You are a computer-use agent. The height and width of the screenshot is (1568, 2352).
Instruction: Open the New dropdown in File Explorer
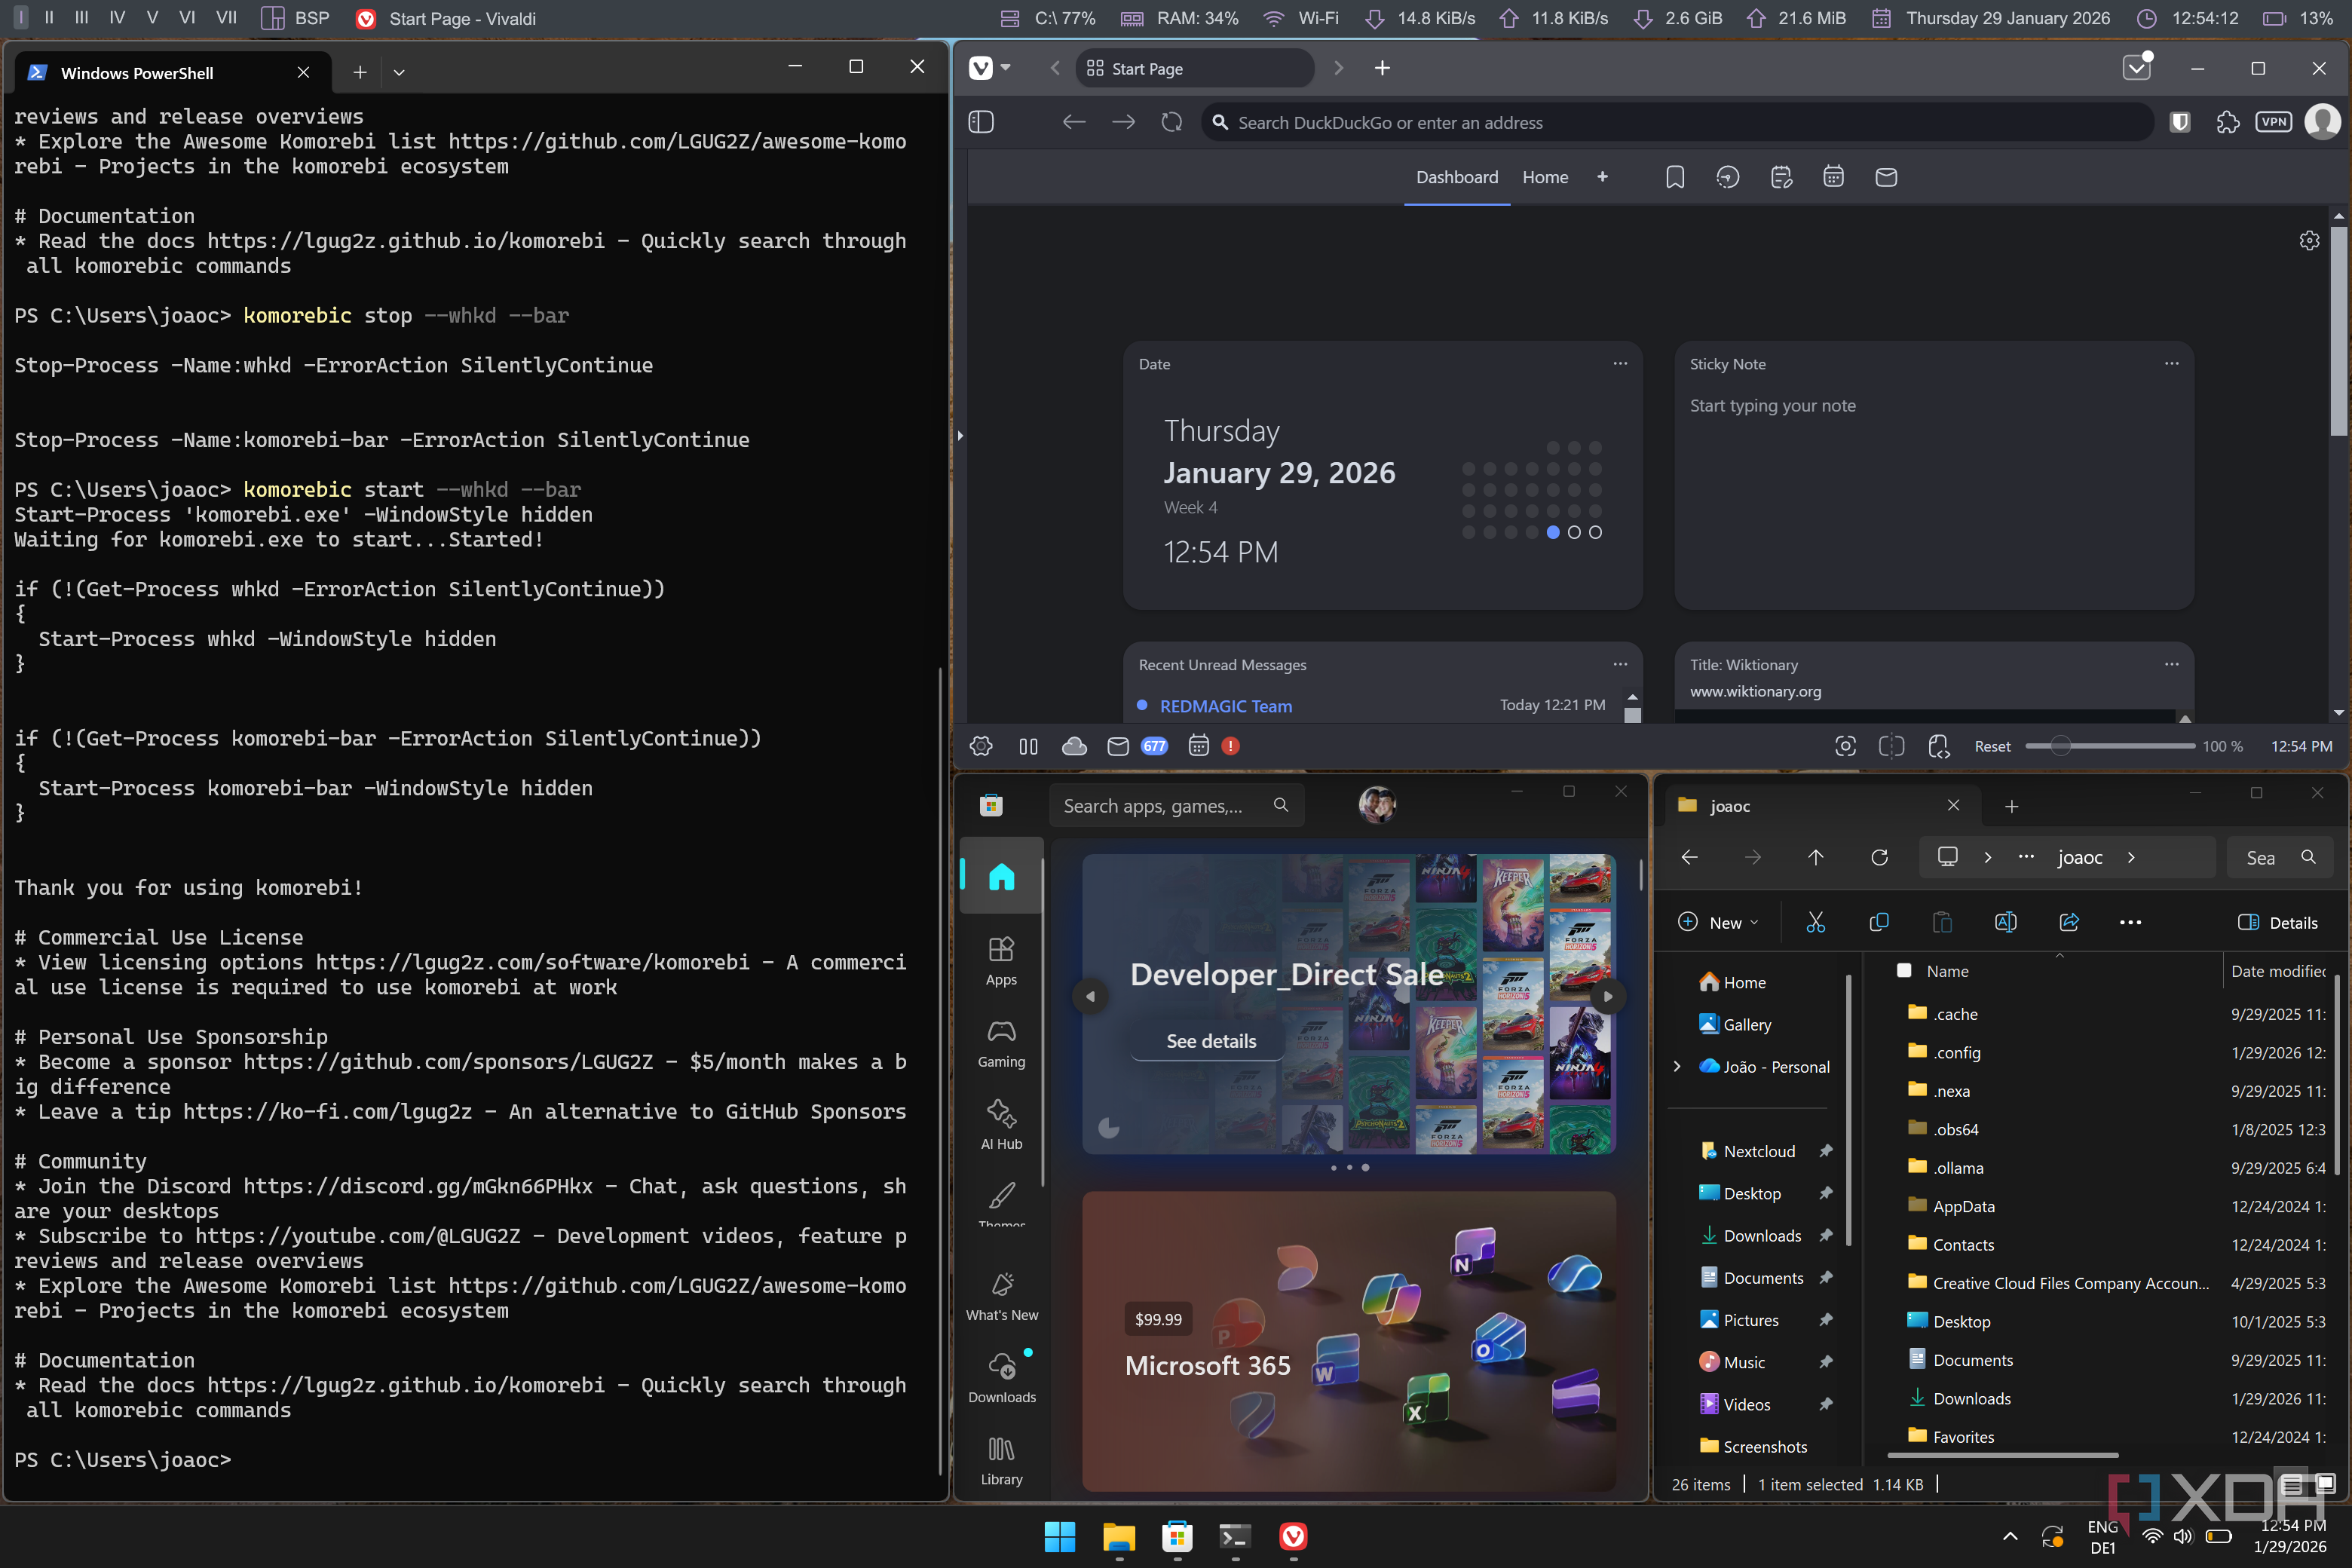point(1719,922)
